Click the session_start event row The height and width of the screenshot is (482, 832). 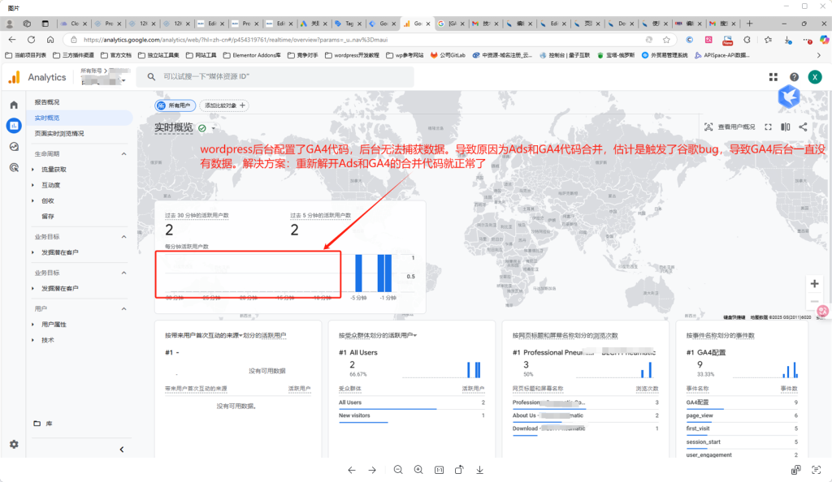click(x=742, y=441)
